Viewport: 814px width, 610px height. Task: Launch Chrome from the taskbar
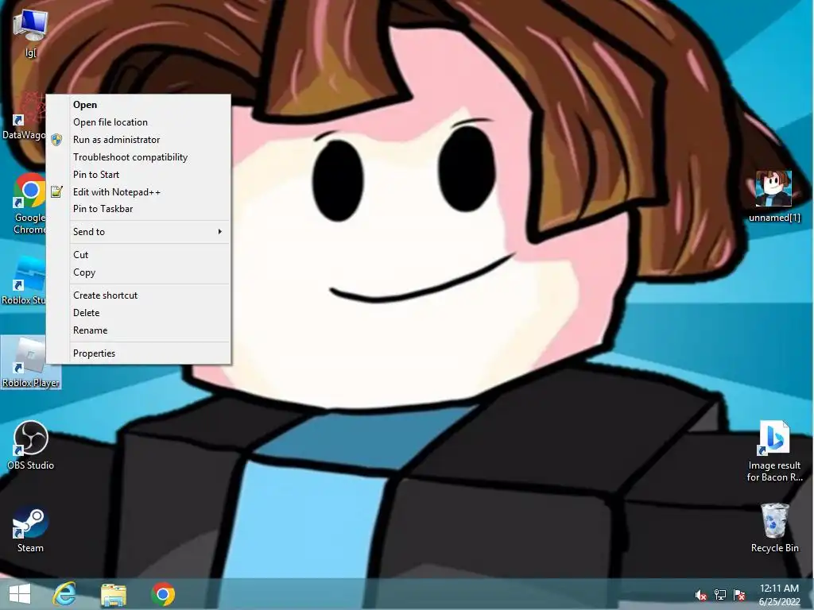tap(162, 594)
